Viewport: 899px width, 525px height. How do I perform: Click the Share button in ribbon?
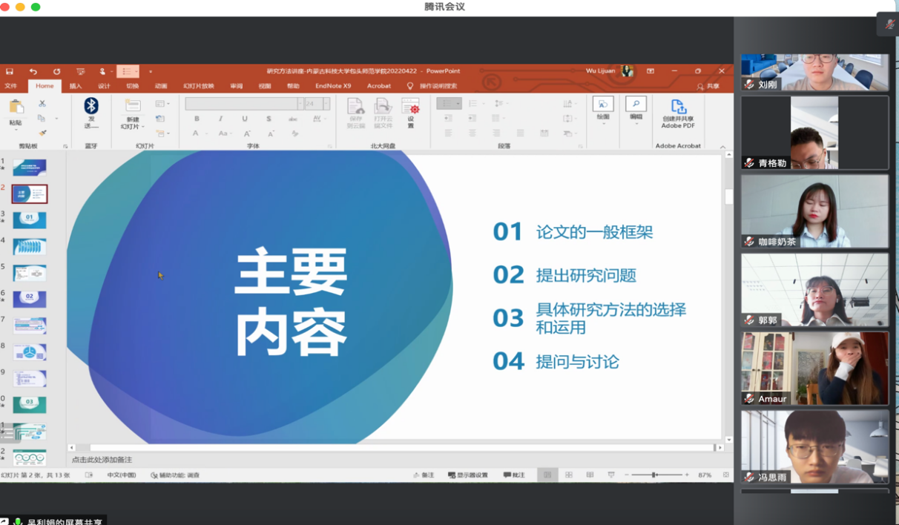click(x=708, y=86)
